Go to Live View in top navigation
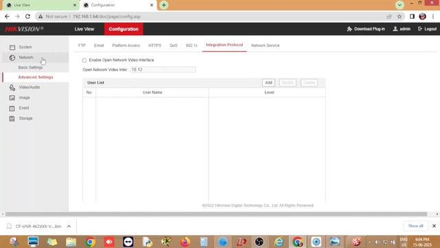Viewport: 440px width, 248px height. tap(84, 29)
